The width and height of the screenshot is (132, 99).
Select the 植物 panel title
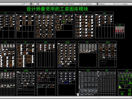(127, 71)
